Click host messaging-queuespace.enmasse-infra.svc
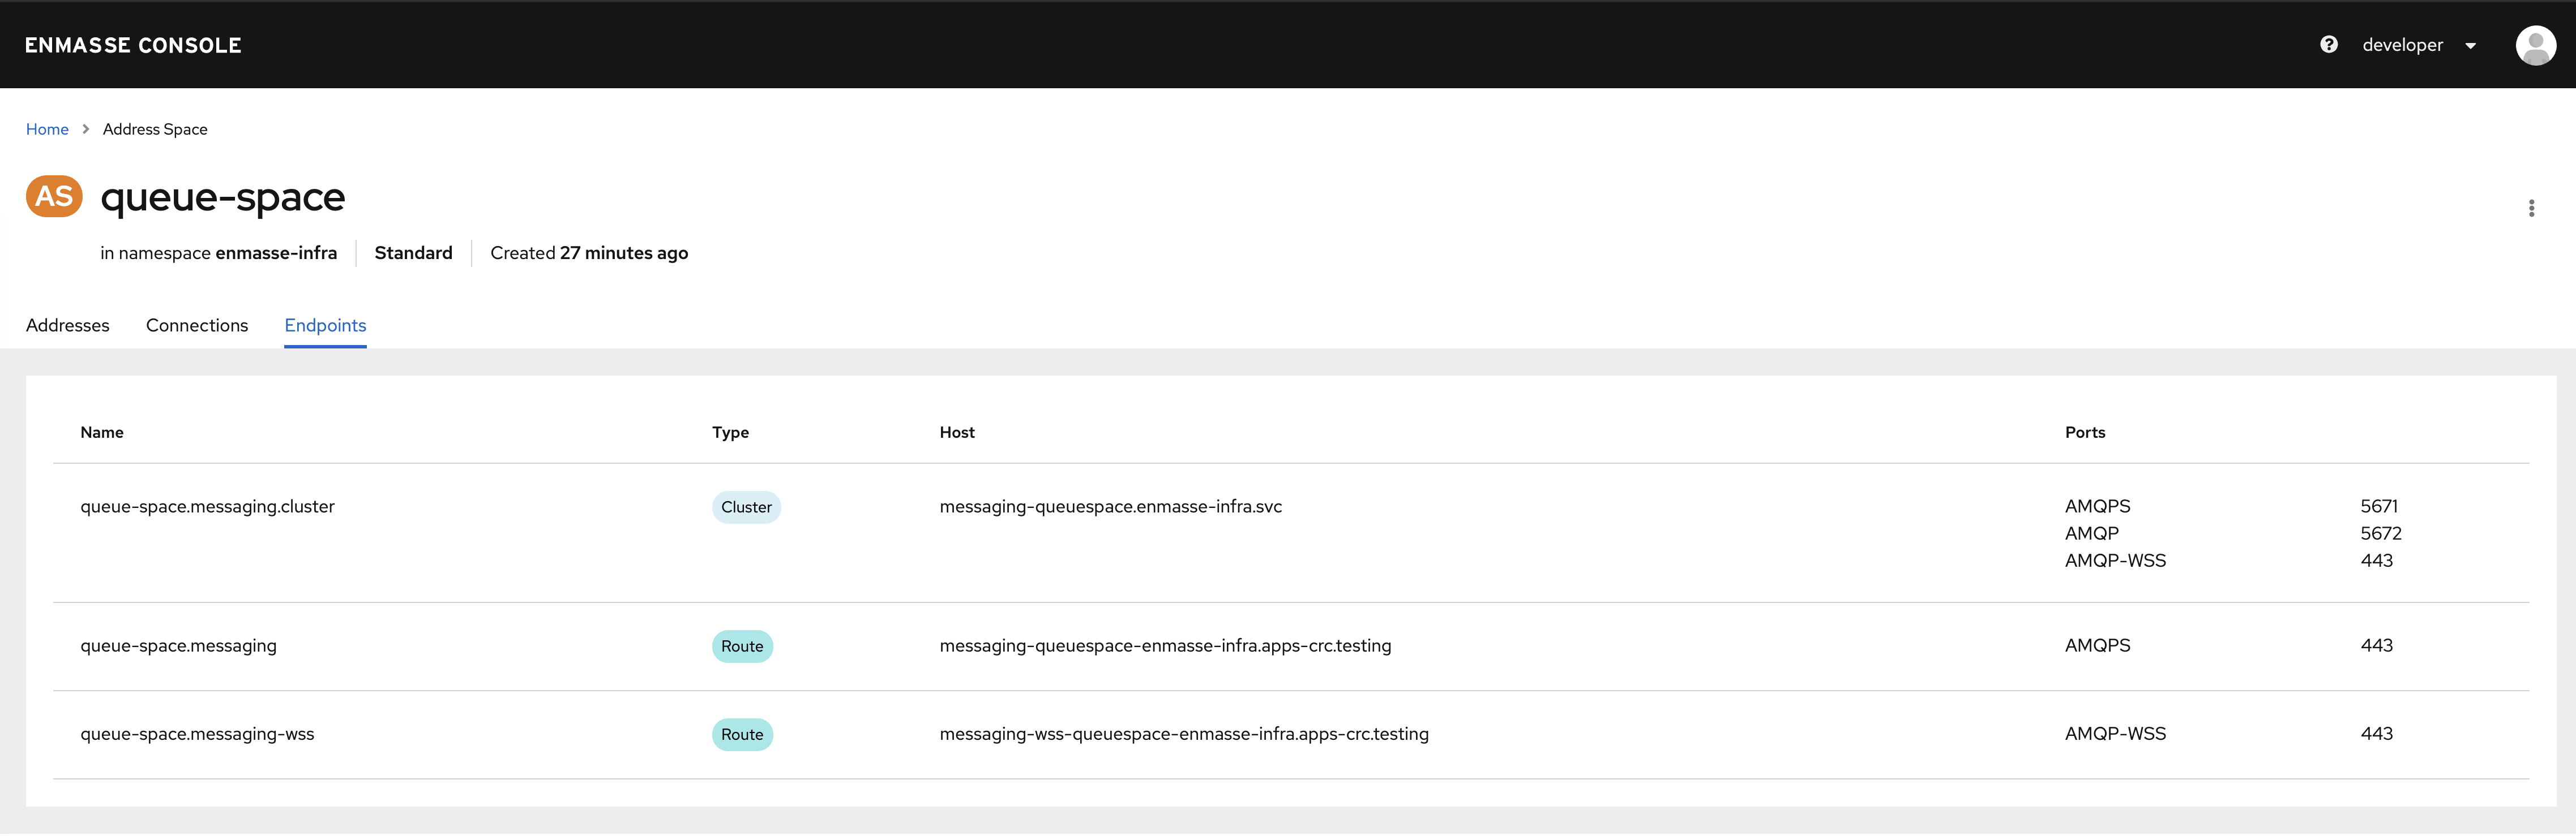Screen dimensions: 2576x836 (x=1110, y=506)
